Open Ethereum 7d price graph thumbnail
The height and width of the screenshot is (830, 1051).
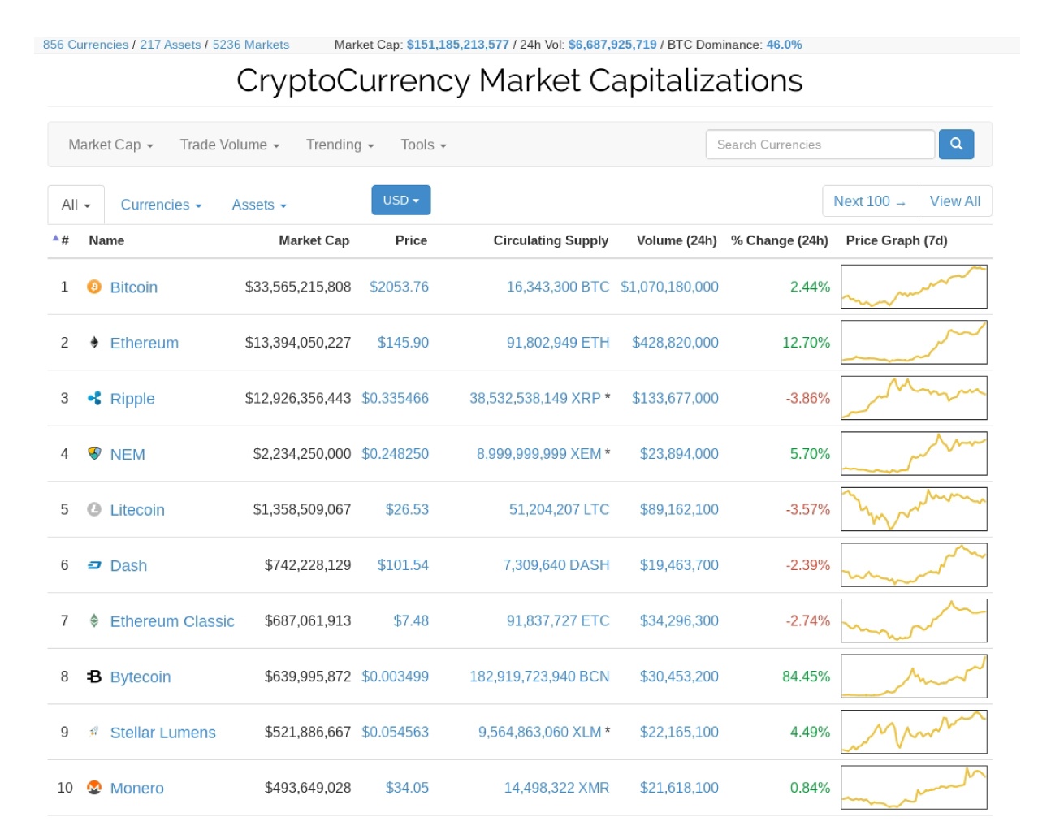(914, 343)
